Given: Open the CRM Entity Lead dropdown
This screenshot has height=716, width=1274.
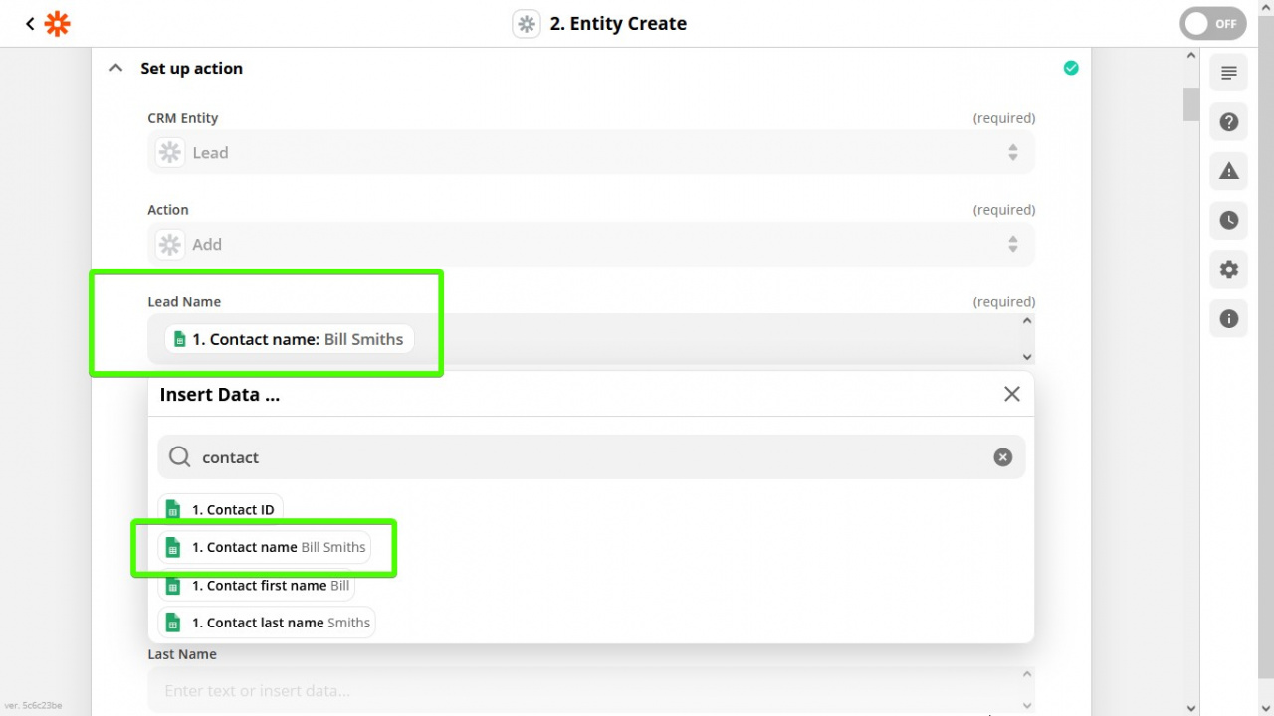Looking at the screenshot, I should (591, 152).
